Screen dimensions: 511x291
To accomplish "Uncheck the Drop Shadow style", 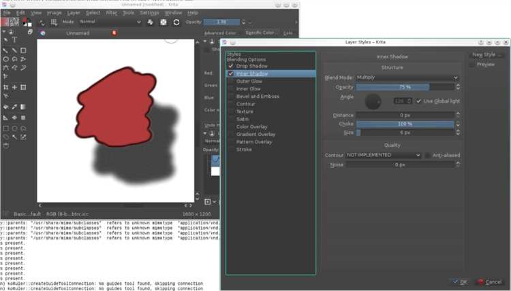I will click(231, 66).
